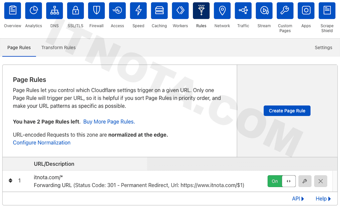The width and height of the screenshot is (340, 209).
Task: Open the Custom Pages wrench icon
Action: [x=285, y=11]
